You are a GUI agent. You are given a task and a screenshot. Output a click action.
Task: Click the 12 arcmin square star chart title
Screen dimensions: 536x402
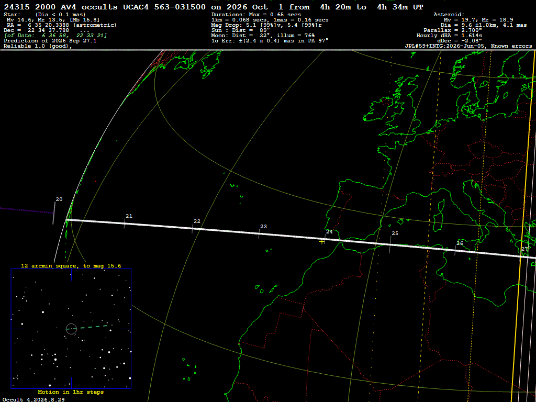[x=71, y=265]
